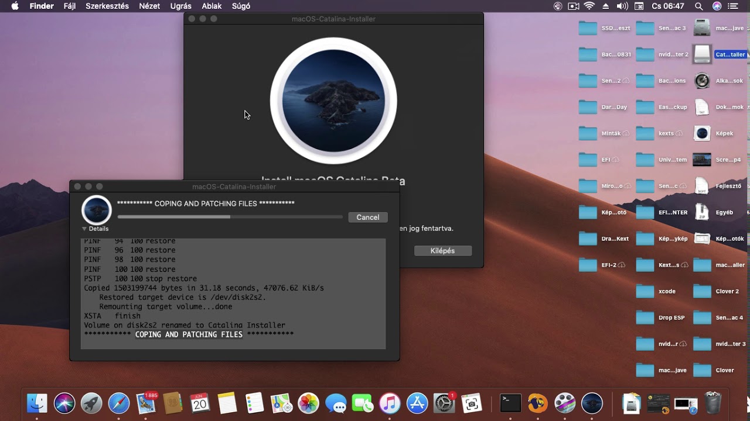
Task: Open the Fájl menu
Action: coord(70,6)
